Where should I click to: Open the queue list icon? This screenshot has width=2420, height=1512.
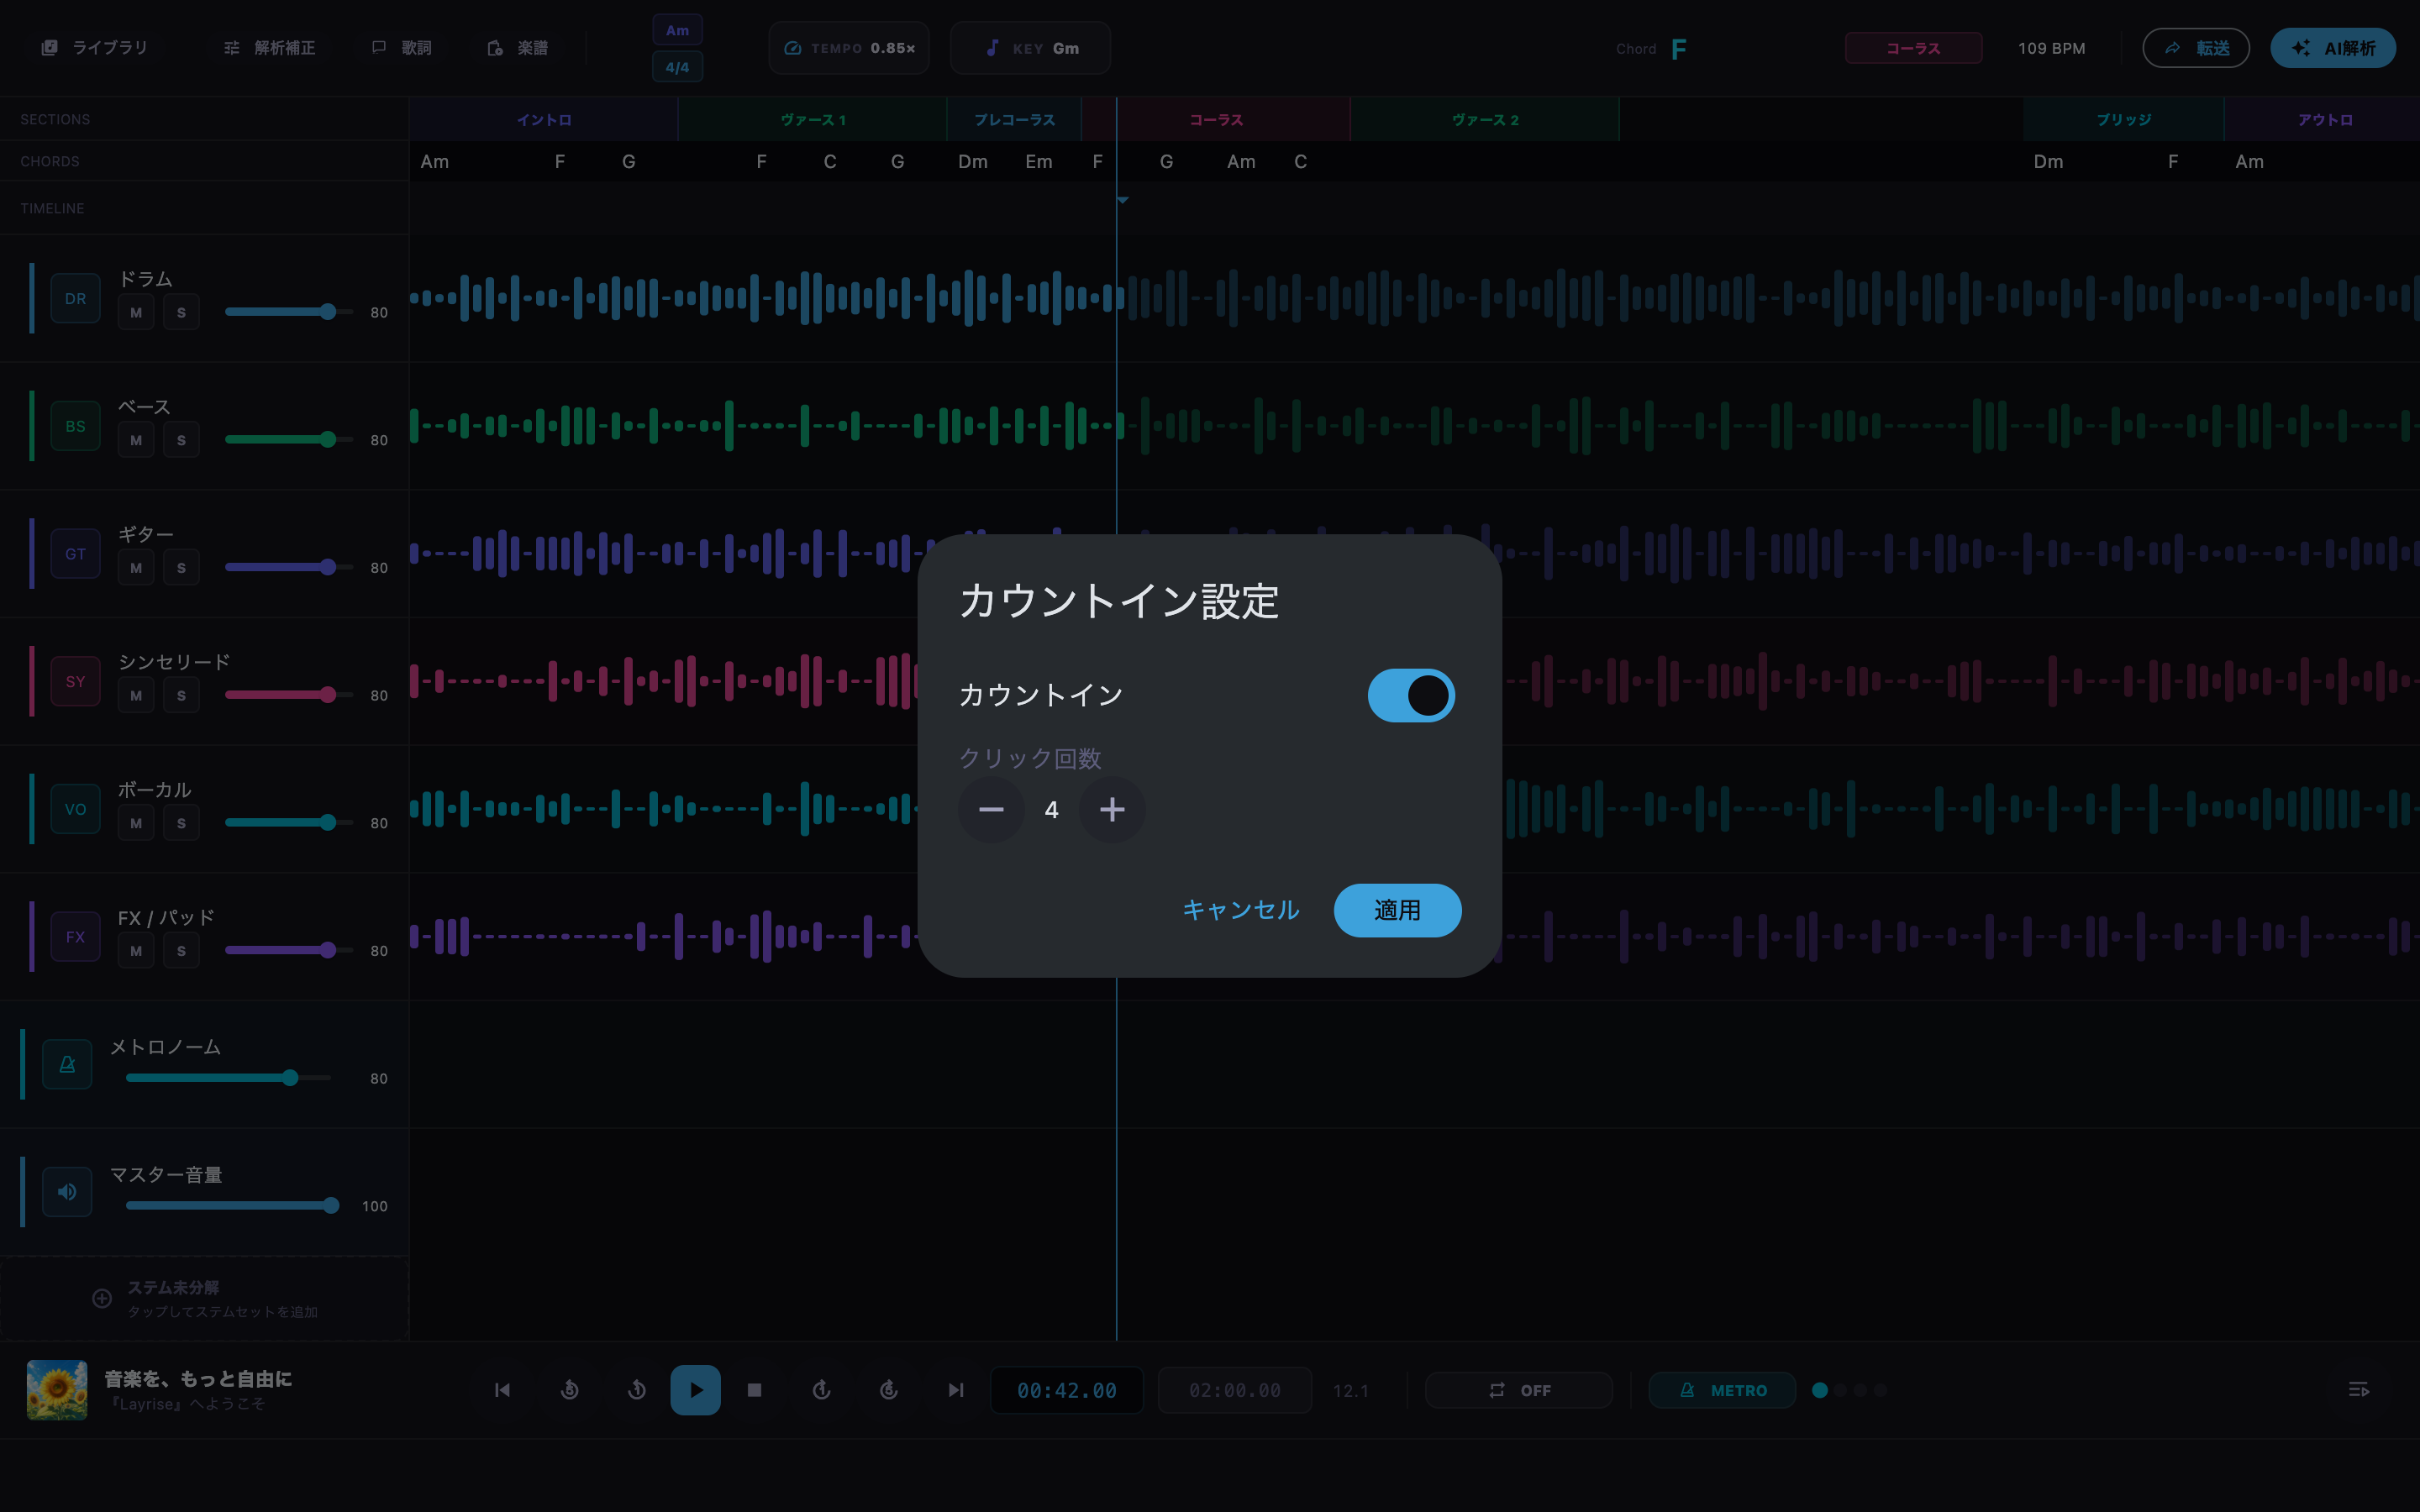pos(2359,1390)
